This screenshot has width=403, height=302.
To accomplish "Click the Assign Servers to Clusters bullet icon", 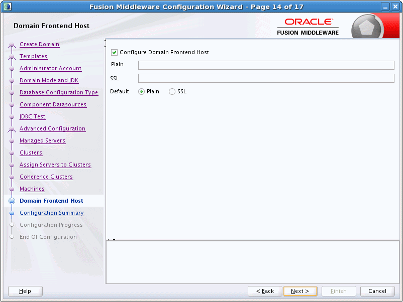I will coord(12,165).
